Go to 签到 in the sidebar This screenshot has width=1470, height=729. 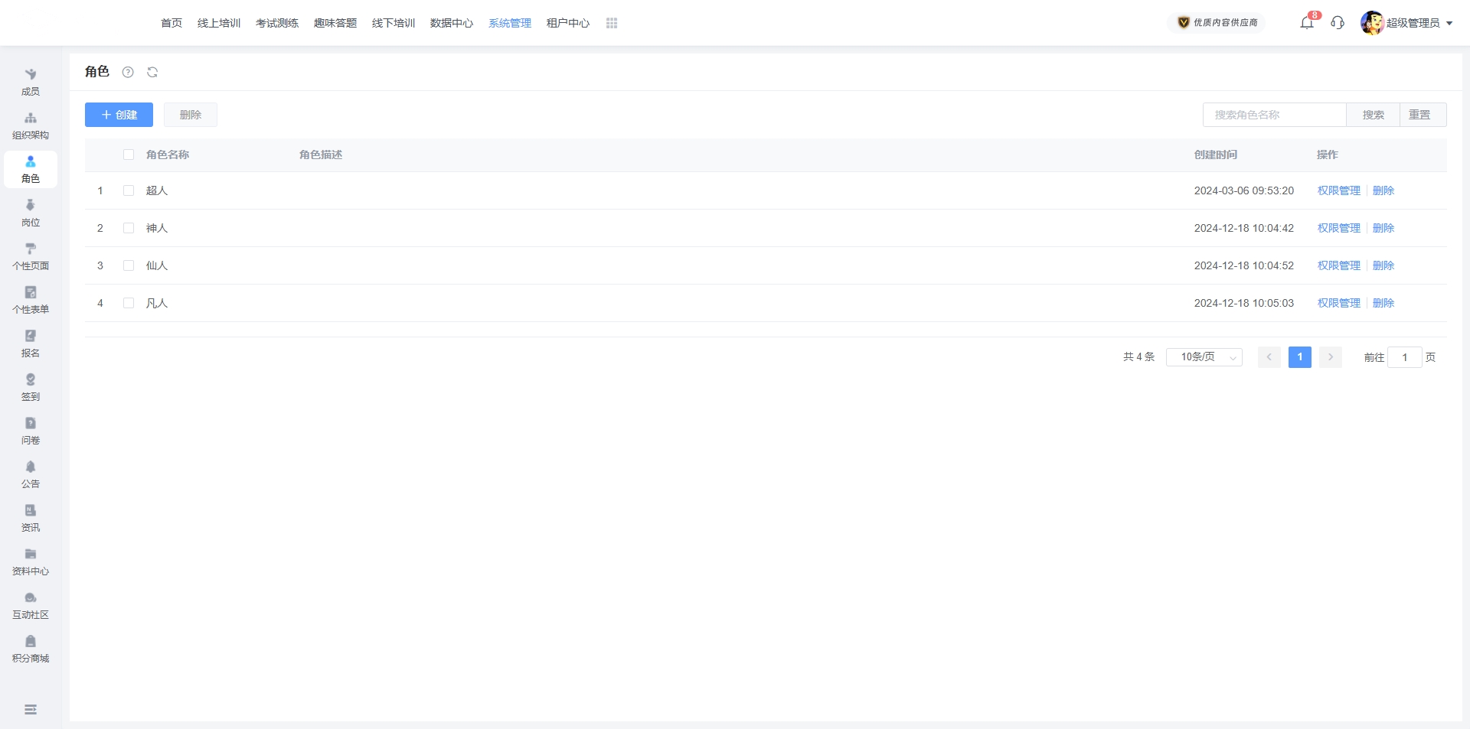[31, 387]
